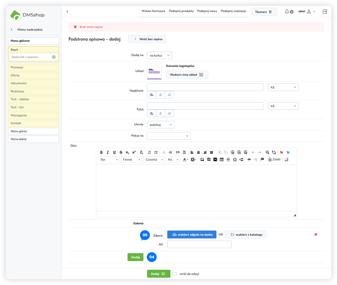Expand the Czcionka font dropdown
This screenshot has width=337, height=285.
coord(154,160)
